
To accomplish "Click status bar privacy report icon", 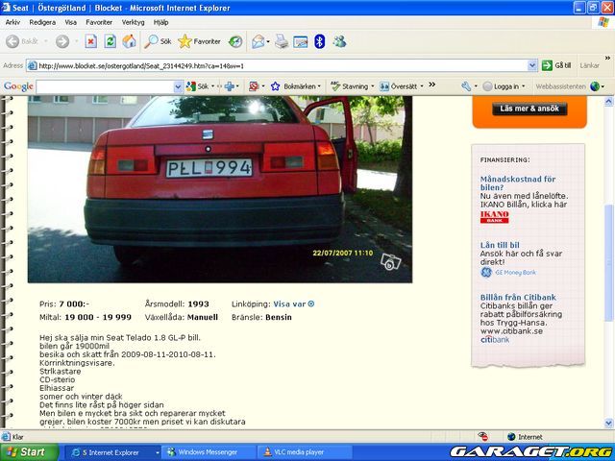I will point(482,436).
